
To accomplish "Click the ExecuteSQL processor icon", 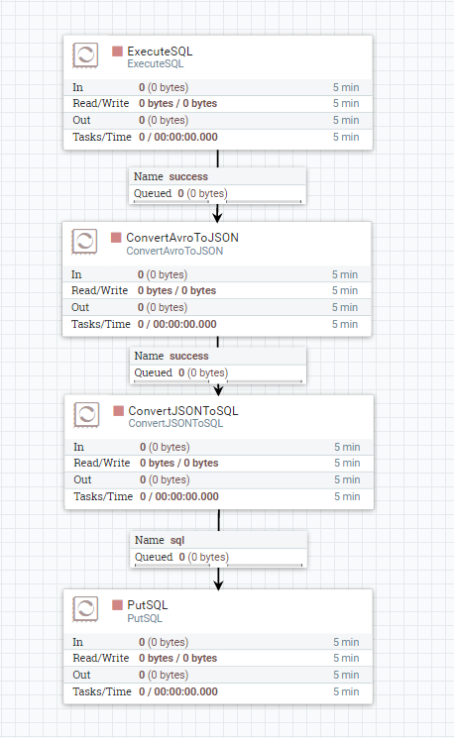I will (85, 55).
